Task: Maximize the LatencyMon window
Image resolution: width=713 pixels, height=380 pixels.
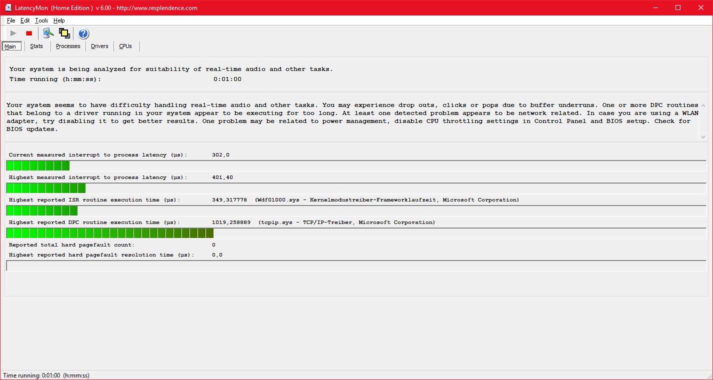Action: 677,7
